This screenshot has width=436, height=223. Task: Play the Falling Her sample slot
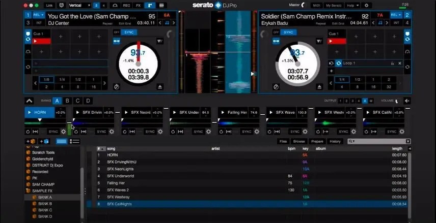click(x=223, y=112)
